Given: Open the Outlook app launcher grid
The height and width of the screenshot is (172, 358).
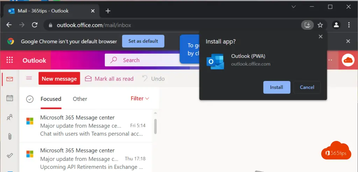Looking at the screenshot, I should (x=9, y=60).
